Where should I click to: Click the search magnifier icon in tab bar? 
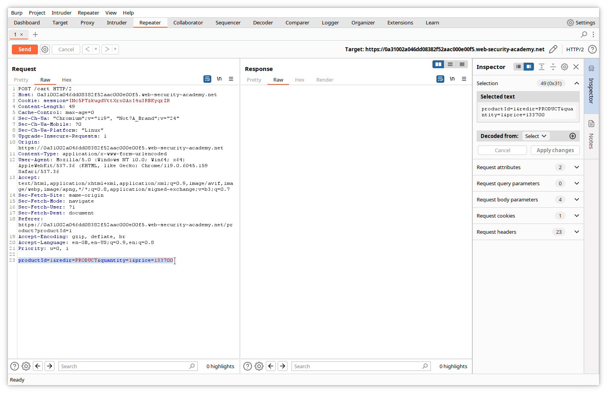tap(584, 35)
